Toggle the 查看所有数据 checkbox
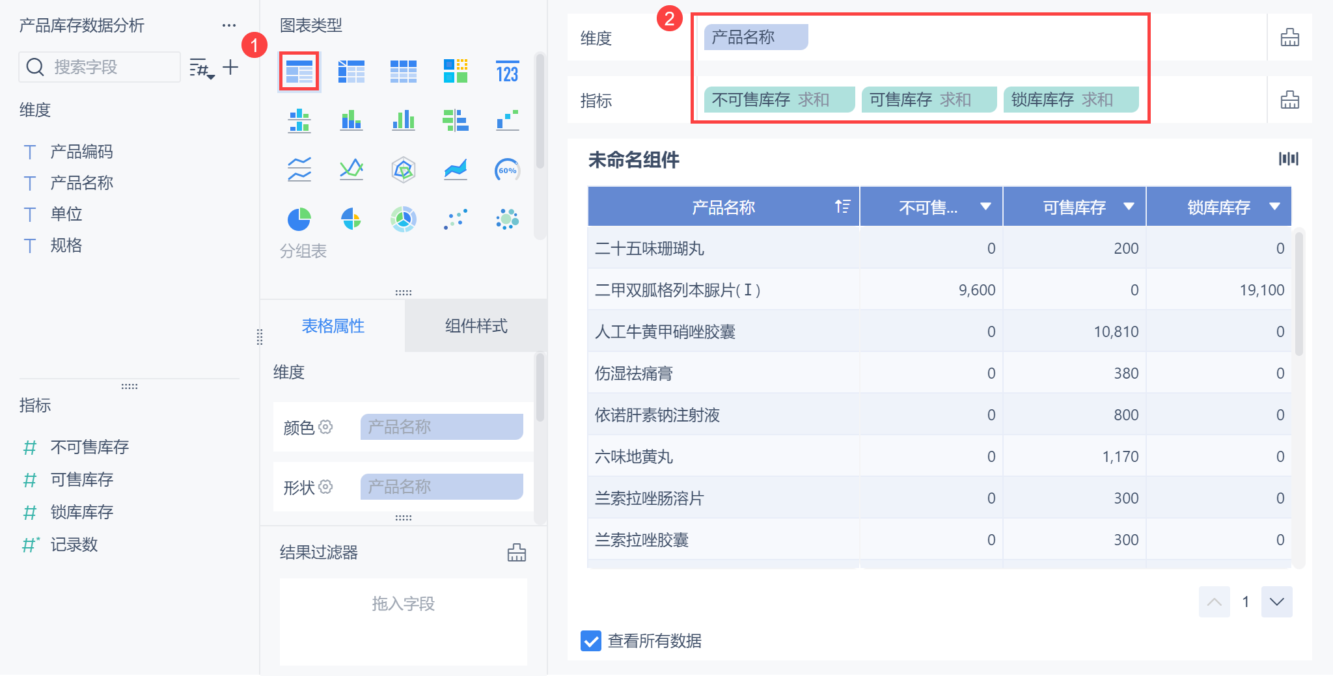Image resolution: width=1333 pixels, height=676 pixels. (x=591, y=641)
